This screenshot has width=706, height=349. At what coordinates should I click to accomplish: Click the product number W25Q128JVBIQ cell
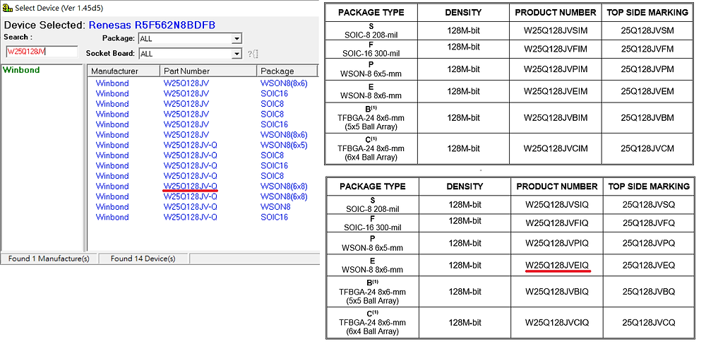click(557, 291)
